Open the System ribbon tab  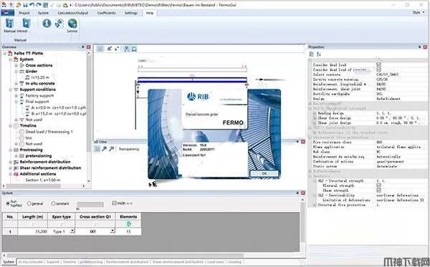click(x=43, y=13)
